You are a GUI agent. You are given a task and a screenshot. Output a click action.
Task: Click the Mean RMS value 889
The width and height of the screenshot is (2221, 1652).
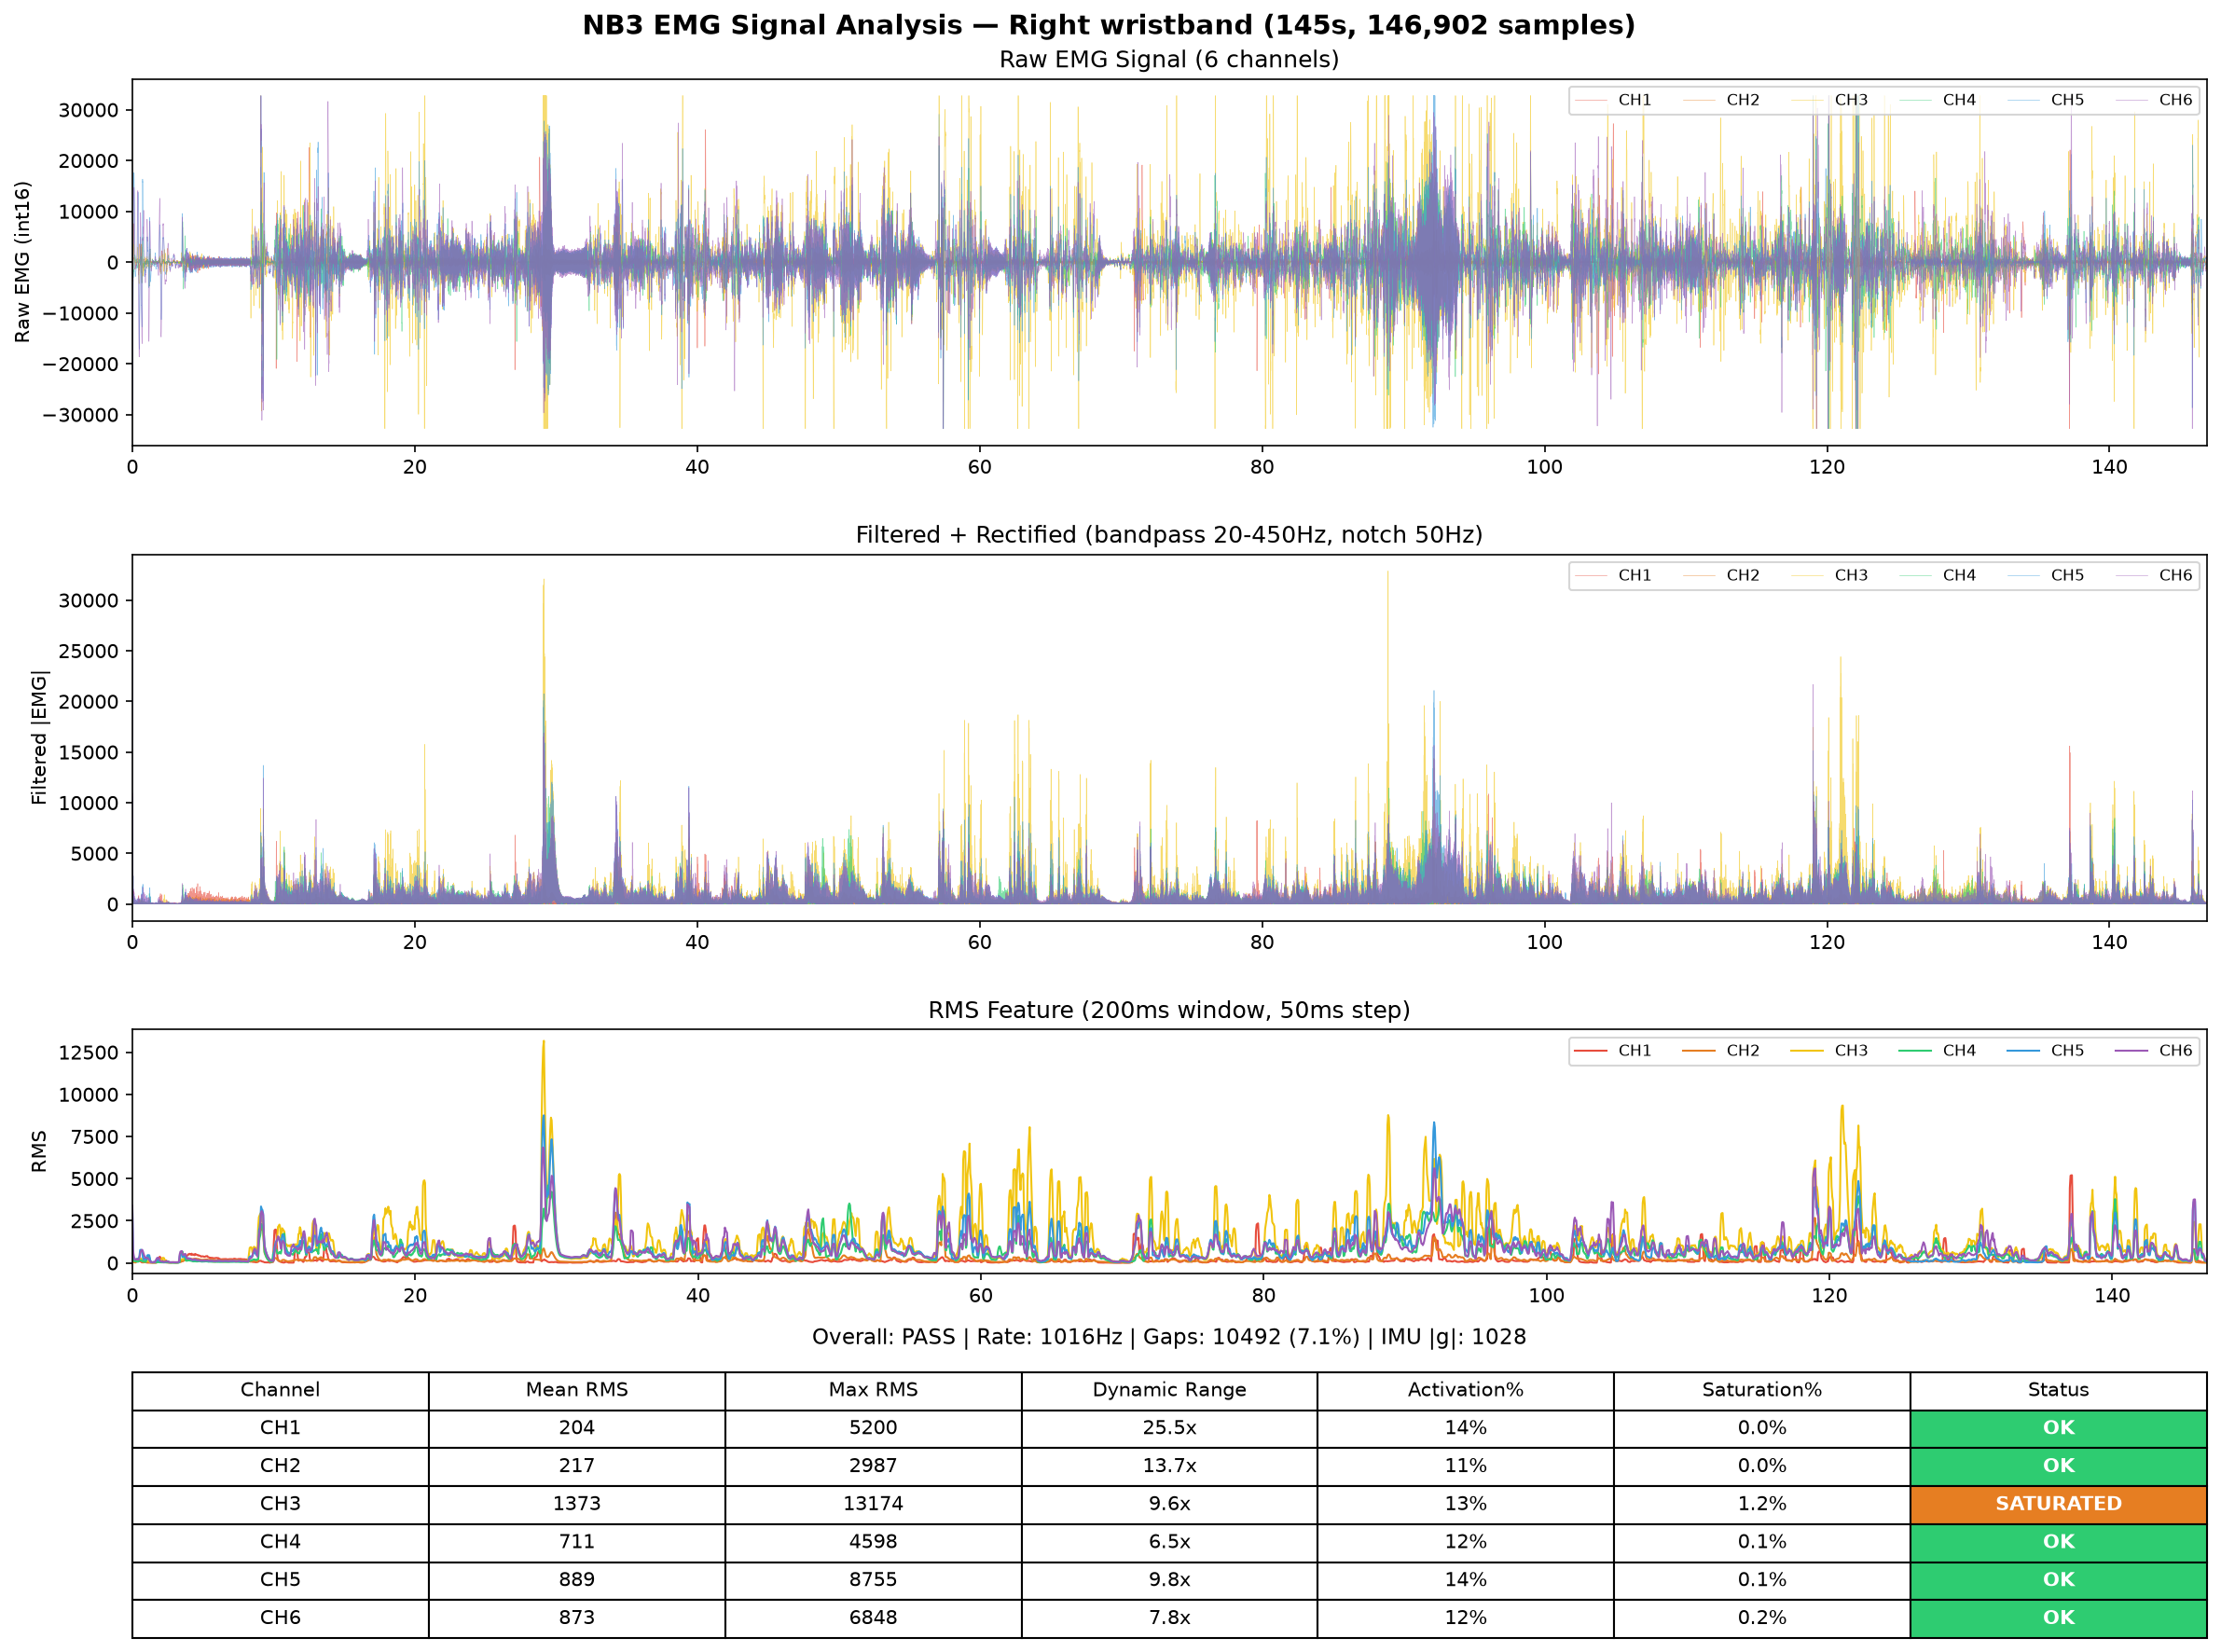[x=577, y=1580]
